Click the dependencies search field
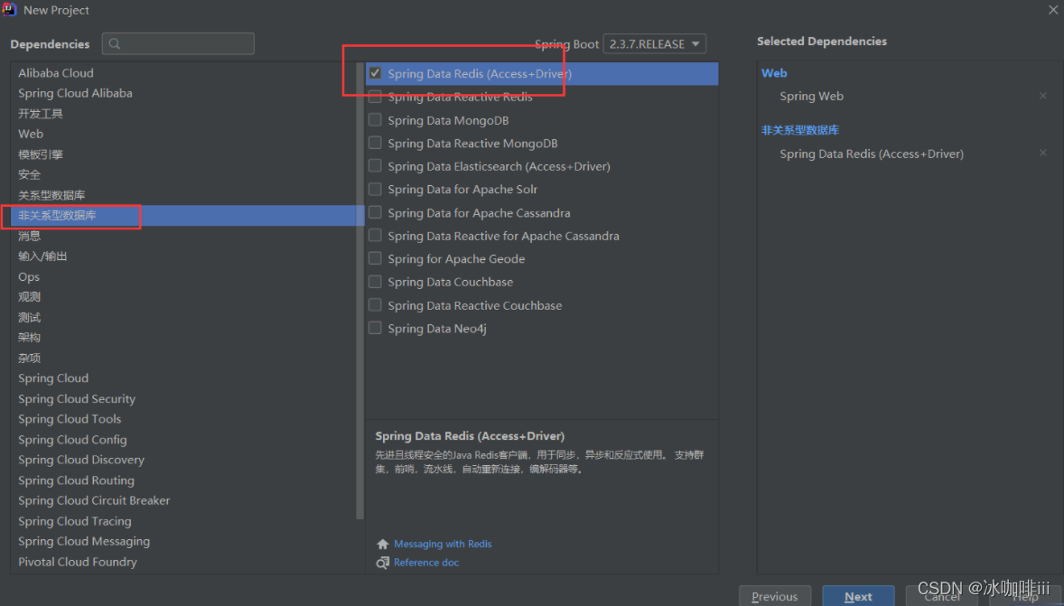 [178, 43]
